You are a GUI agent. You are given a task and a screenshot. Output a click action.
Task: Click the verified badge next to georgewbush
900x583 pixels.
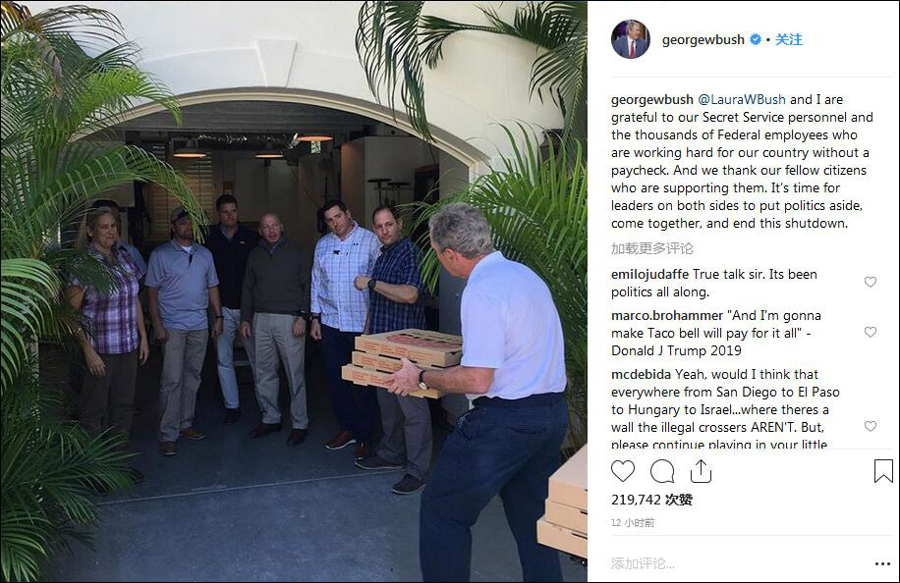756,39
